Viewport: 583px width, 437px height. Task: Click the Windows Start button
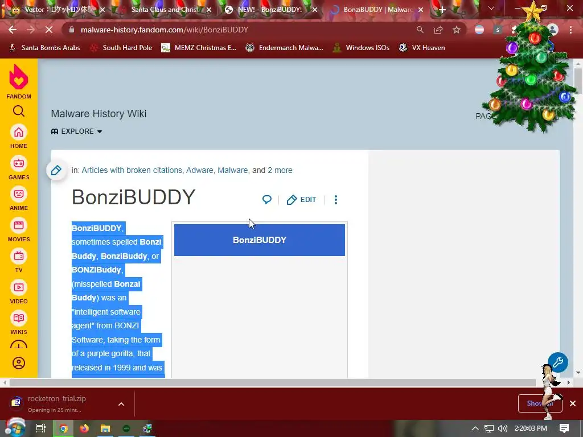14,428
